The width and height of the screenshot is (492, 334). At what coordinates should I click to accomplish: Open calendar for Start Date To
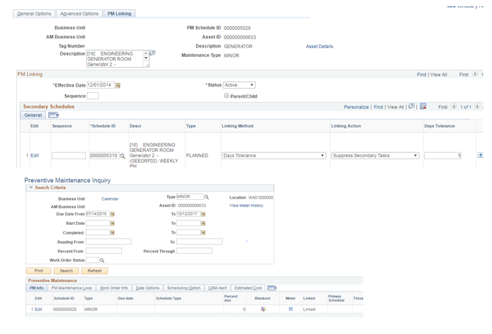click(x=203, y=224)
